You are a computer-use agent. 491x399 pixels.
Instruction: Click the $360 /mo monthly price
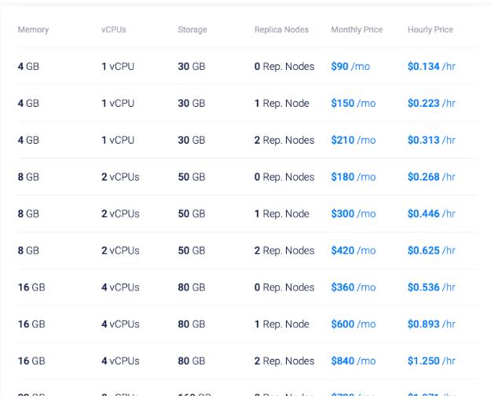click(354, 287)
